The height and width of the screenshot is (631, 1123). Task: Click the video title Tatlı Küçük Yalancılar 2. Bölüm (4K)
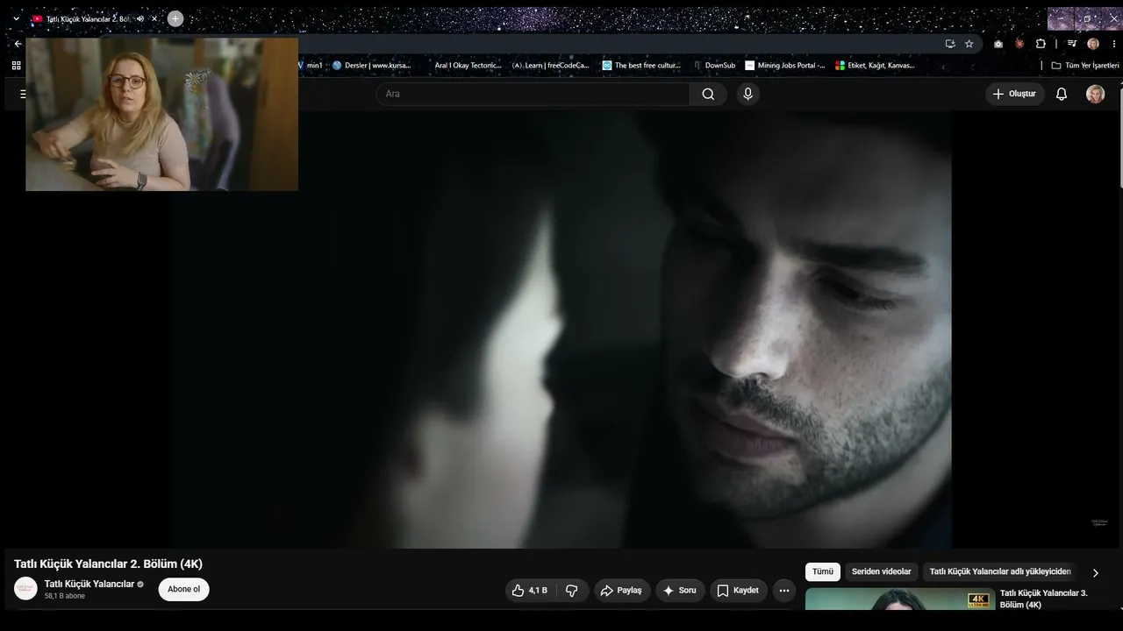(x=108, y=564)
